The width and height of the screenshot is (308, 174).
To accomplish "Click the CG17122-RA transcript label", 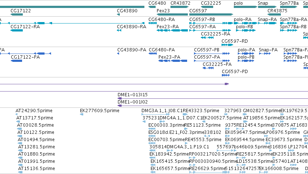I will [x=25, y=26].
